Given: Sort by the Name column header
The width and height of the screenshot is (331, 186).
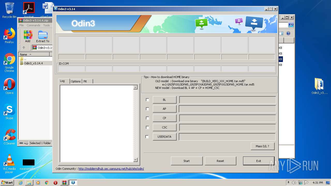Looking at the screenshot, I should click(x=34, y=54).
